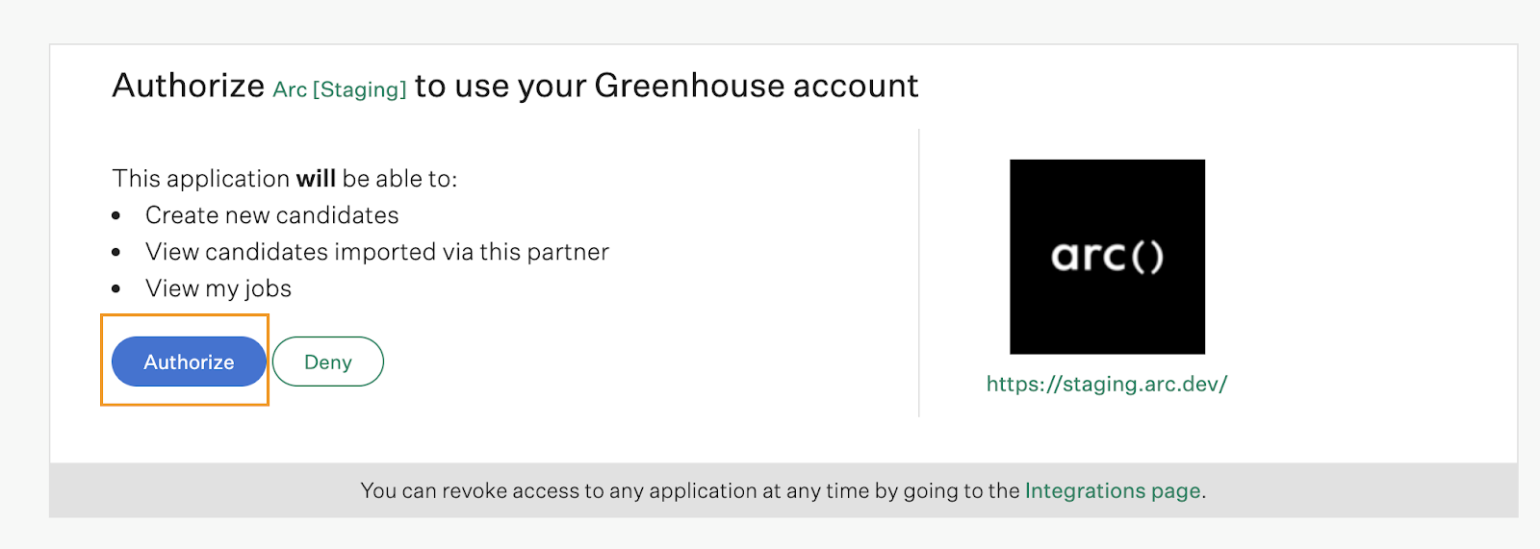
Task: Click the 'This application will be able to' line
Action: coord(285,179)
